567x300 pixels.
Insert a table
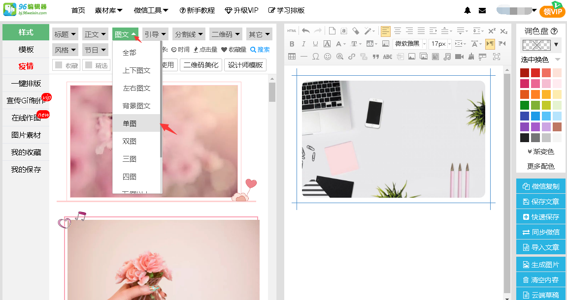[x=292, y=57]
